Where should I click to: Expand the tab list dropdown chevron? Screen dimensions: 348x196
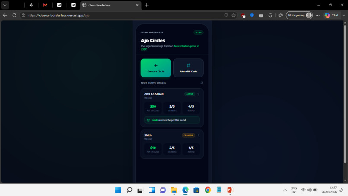5,5
